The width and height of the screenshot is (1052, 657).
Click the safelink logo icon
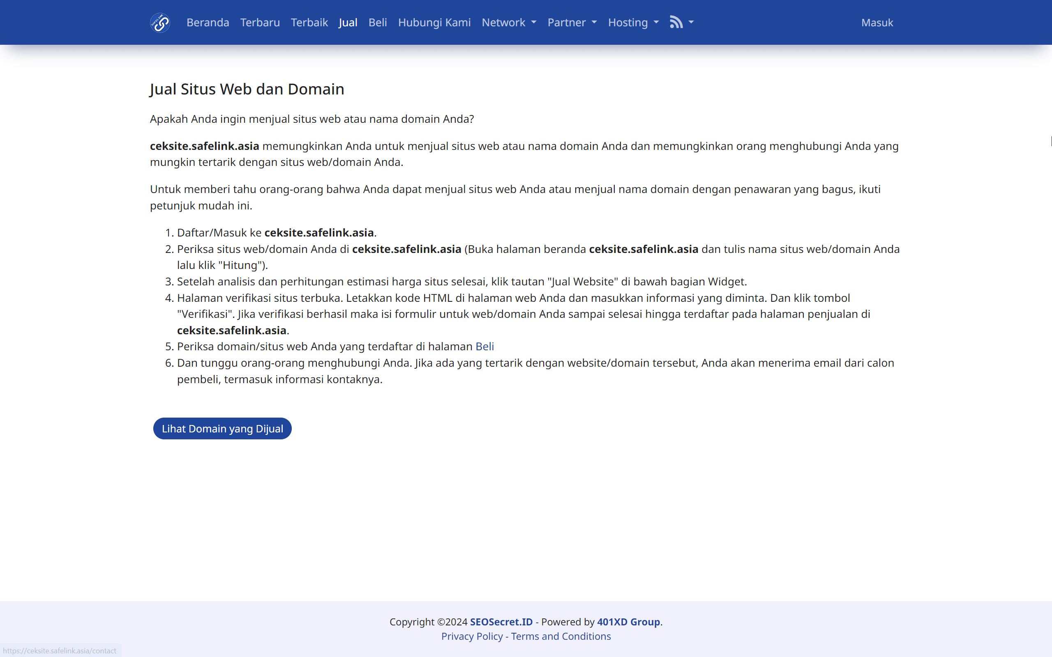[x=159, y=22]
